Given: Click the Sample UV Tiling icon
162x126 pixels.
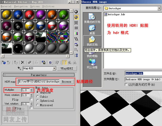Looking at the screenshot, I should pos(76,28).
